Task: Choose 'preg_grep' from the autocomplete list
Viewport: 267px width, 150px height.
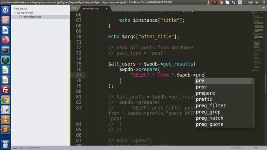Action: click(x=224, y=112)
